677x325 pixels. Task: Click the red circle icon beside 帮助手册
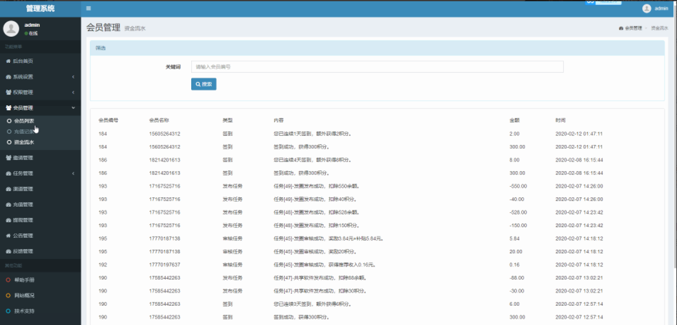tap(8, 280)
